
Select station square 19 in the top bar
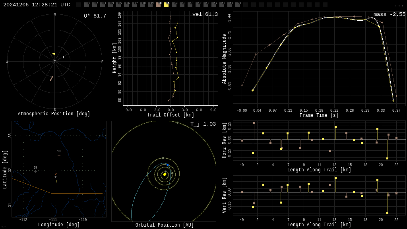(x=230, y=5)
